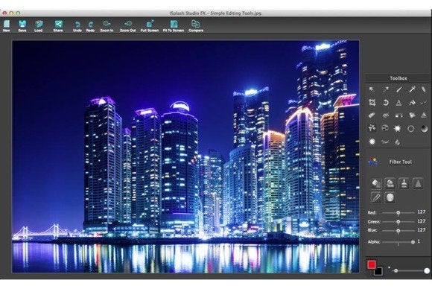Click the "Filter Tool" label
This screenshot has height=289, width=432.
(x=400, y=162)
